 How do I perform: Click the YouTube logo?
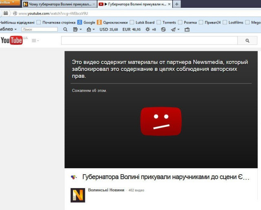pos(11,40)
